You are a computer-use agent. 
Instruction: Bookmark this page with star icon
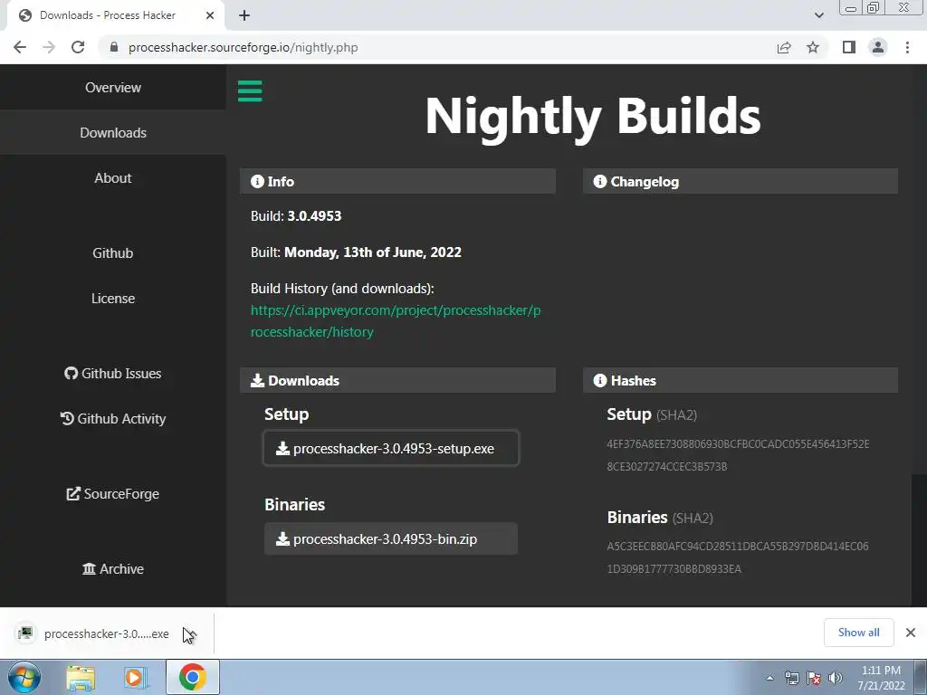pos(813,47)
